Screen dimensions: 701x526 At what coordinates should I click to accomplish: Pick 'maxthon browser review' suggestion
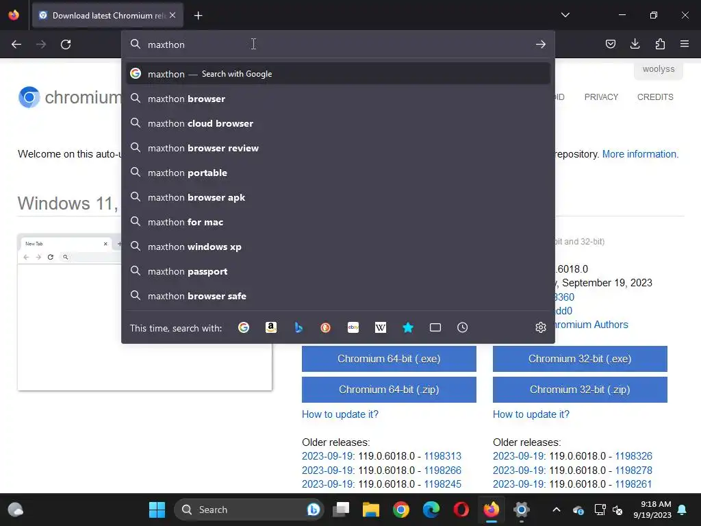pos(338,148)
